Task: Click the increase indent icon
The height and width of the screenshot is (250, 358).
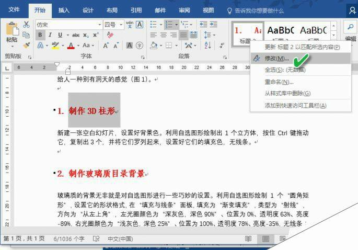Action: coord(213,25)
